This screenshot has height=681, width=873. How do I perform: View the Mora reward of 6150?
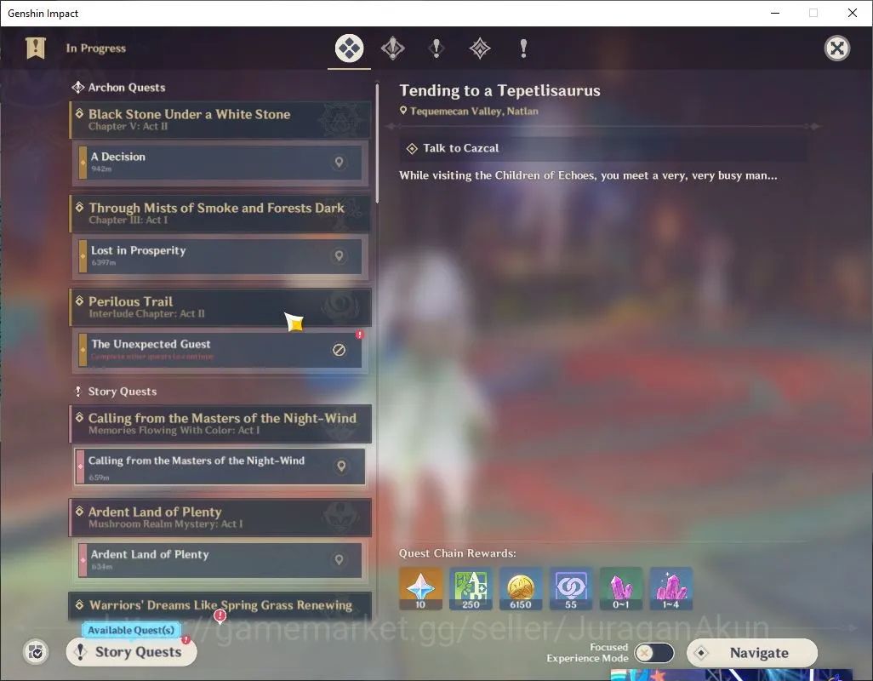pyautogui.click(x=521, y=588)
